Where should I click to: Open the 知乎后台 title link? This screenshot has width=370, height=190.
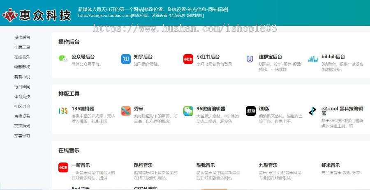click(143, 57)
